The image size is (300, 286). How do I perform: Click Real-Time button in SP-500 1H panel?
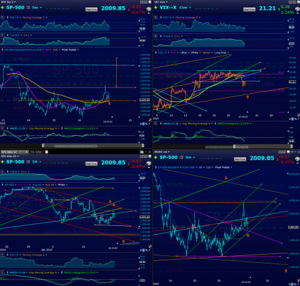pos(91,164)
